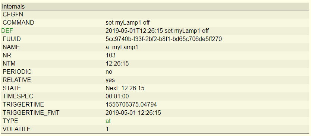Select the RELATIVE value 'yes'
This screenshot has height=136, width=311.
tap(110, 80)
